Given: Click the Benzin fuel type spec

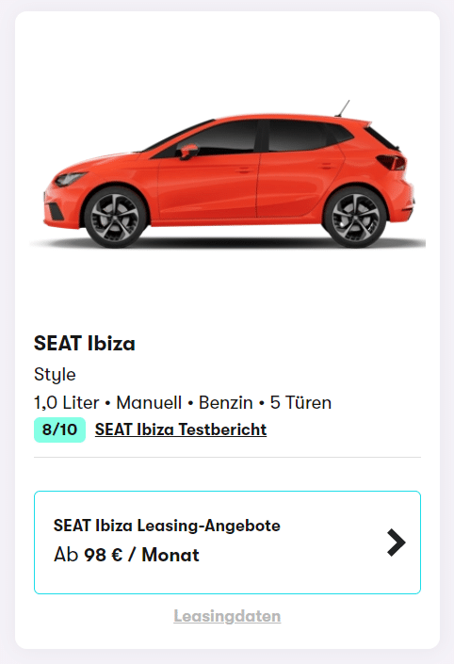Looking at the screenshot, I should coord(226,403).
